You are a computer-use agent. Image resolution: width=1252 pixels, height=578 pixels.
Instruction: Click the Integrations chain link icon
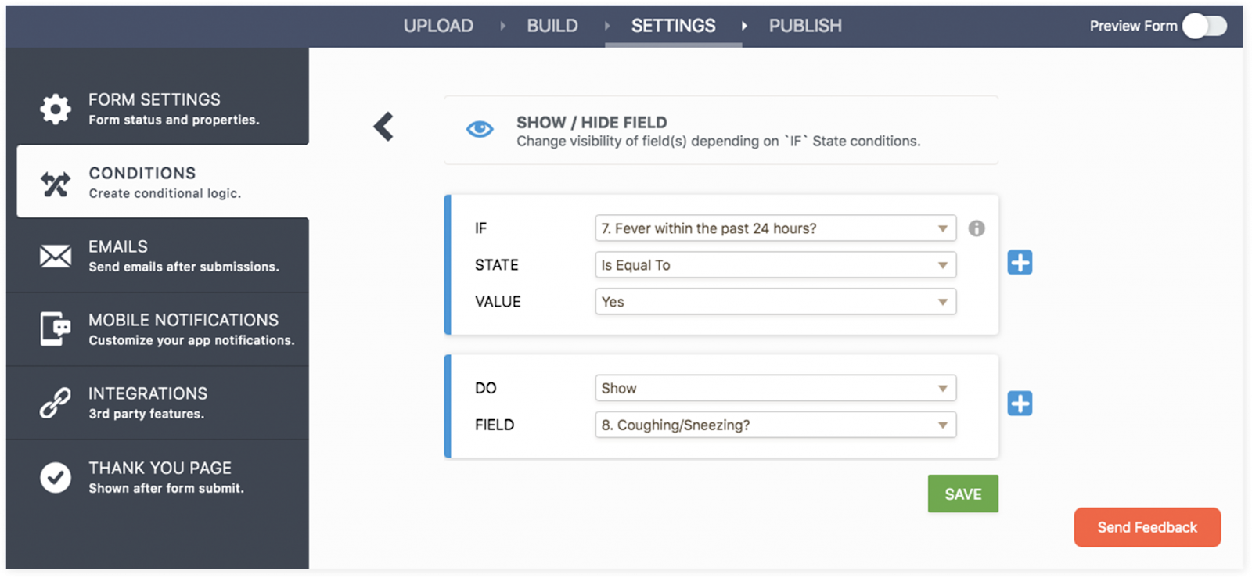click(x=56, y=403)
